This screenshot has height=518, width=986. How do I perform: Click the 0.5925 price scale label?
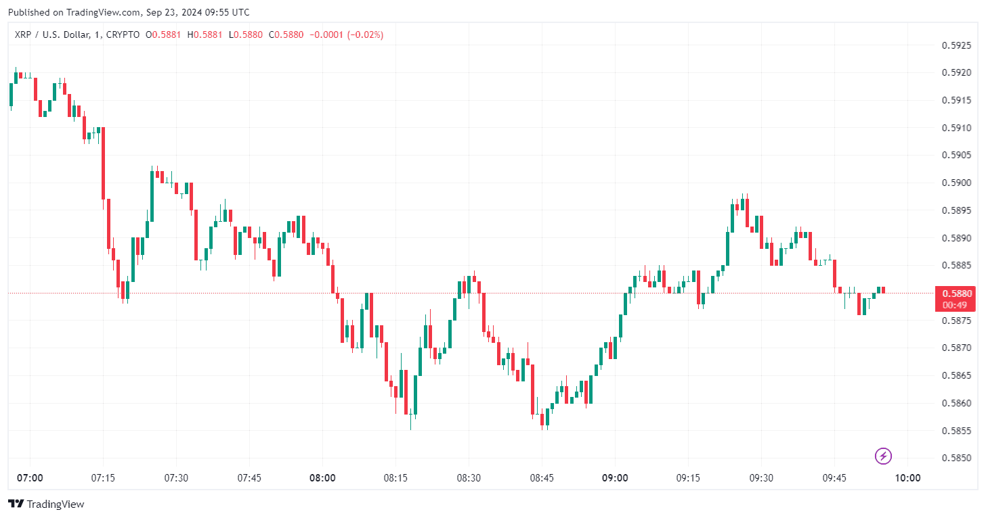pos(957,46)
